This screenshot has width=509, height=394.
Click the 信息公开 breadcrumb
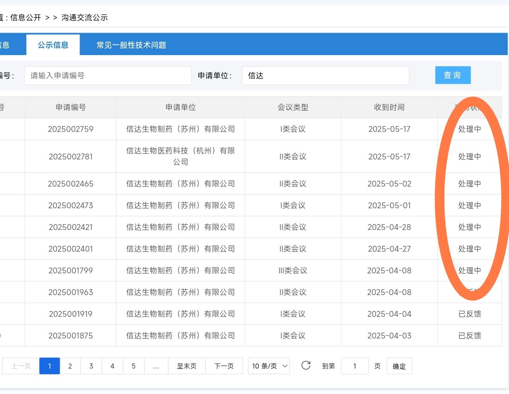(x=26, y=18)
